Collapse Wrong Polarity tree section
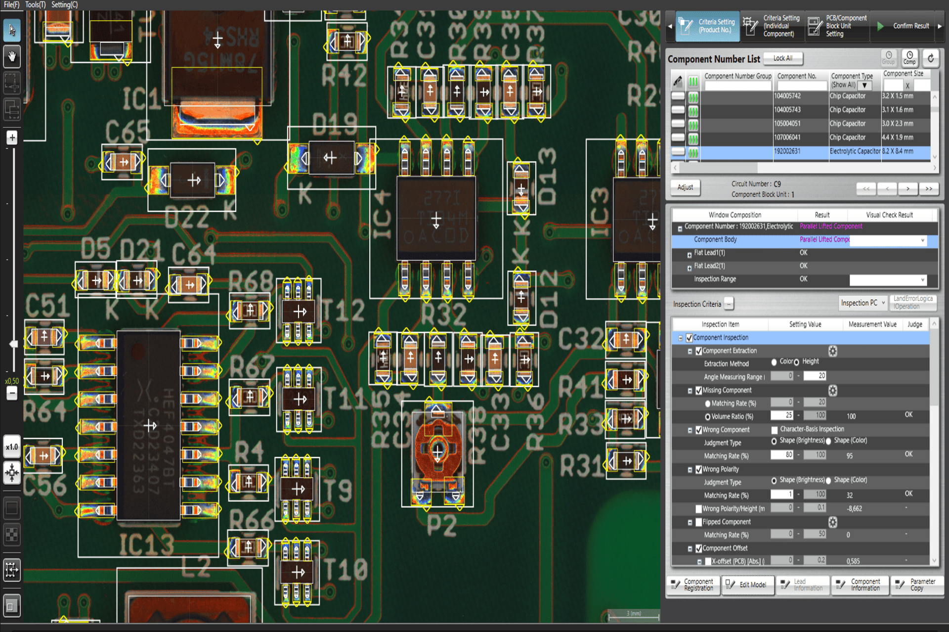Screen dimensions: 949x632 click(x=690, y=469)
